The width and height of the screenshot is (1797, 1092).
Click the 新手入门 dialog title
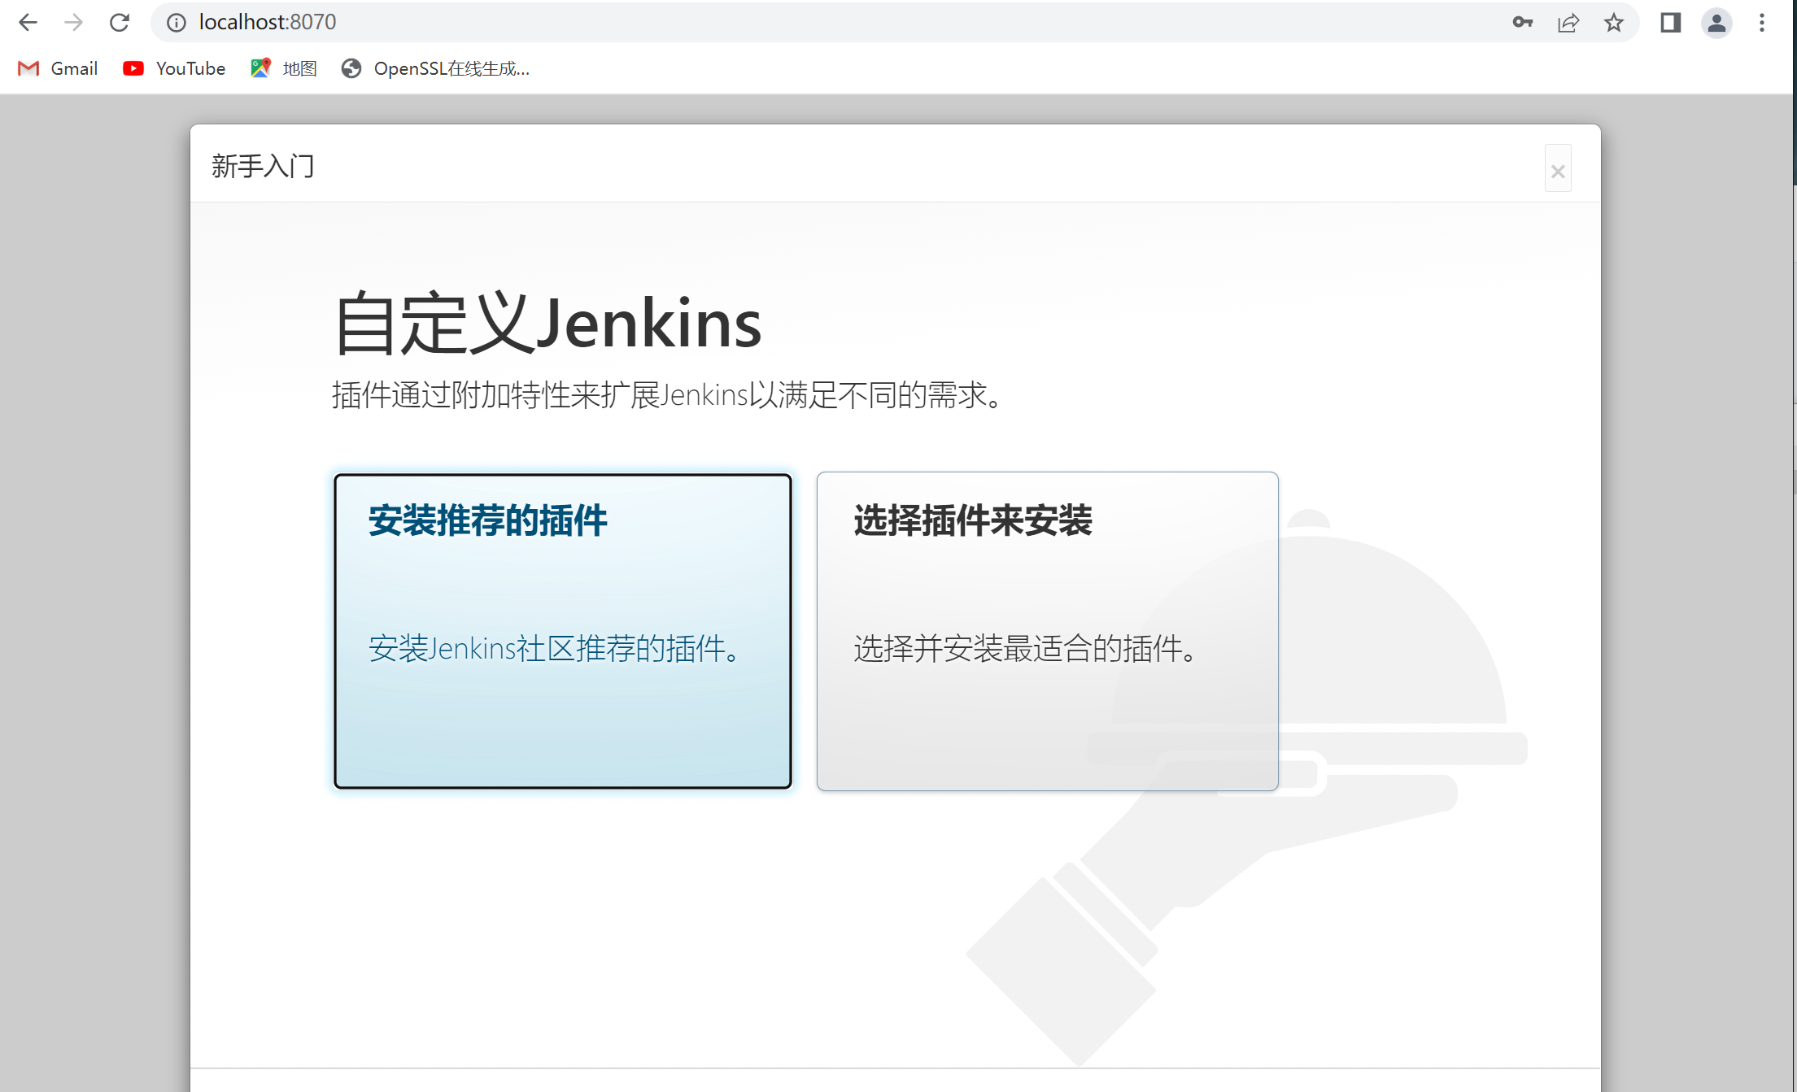(x=263, y=167)
